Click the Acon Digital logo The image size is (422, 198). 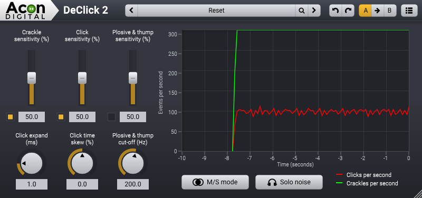click(26, 10)
